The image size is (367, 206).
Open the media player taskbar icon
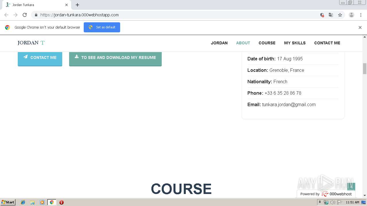(42, 202)
